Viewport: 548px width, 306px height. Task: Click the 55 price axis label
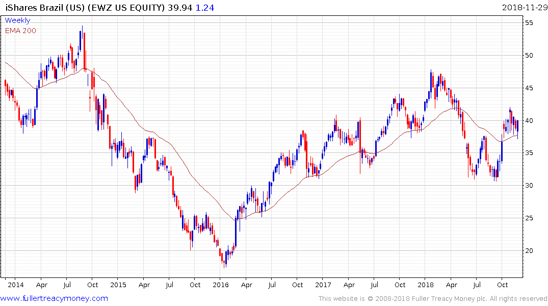point(529,23)
